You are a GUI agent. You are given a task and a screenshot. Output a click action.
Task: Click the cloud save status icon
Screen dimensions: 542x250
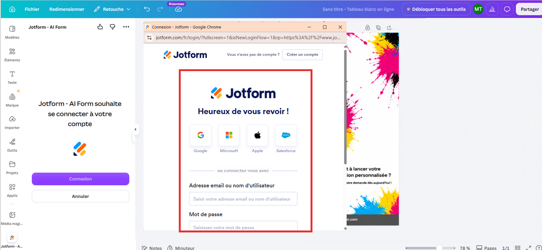178,9
